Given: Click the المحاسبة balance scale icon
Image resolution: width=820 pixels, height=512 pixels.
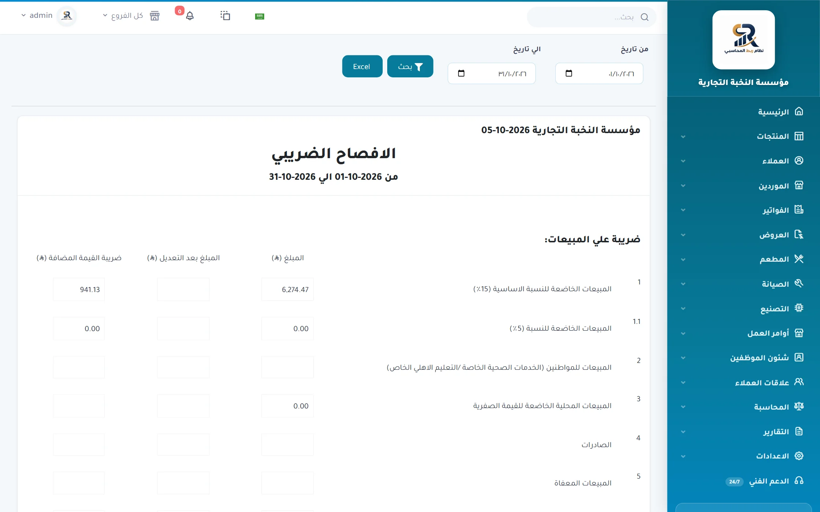Looking at the screenshot, I should [799, 406].
